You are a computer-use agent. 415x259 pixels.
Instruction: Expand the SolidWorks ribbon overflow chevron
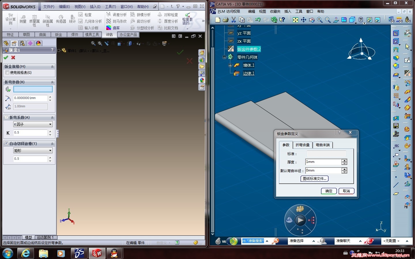pos(203,21)
